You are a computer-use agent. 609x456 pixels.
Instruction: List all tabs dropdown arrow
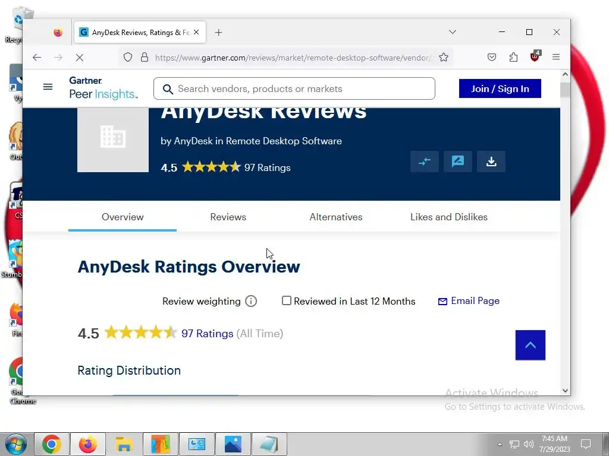[x=453, y=32]
